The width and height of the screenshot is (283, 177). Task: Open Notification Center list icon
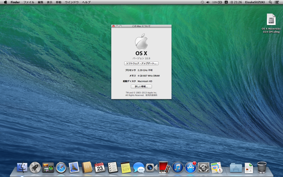point(277,2)
